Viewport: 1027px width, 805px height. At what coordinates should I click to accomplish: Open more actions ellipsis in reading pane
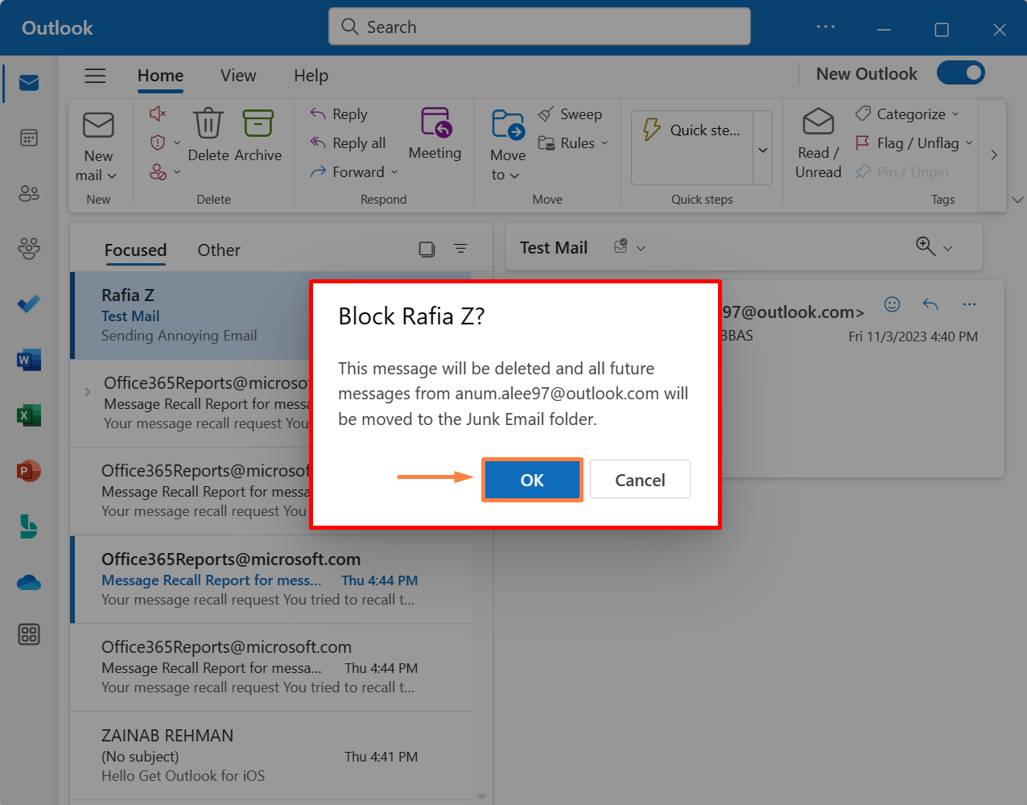pos(969,304)
